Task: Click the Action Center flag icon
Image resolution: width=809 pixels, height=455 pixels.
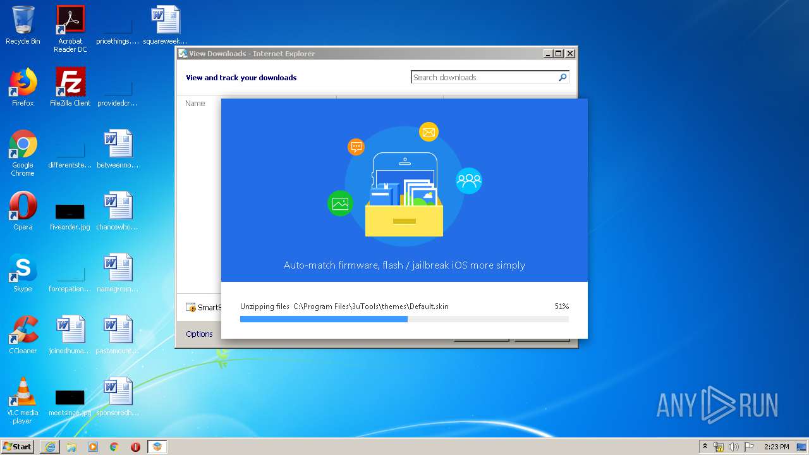Action: (748, 447)
